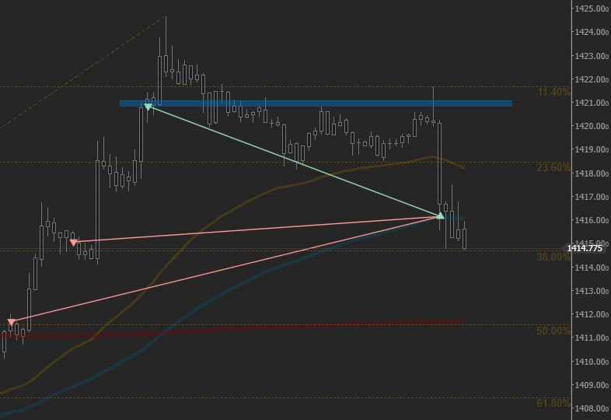Select the red trade marker near 1415
This screenshot has height=420, width=611.
coord(73,243)
